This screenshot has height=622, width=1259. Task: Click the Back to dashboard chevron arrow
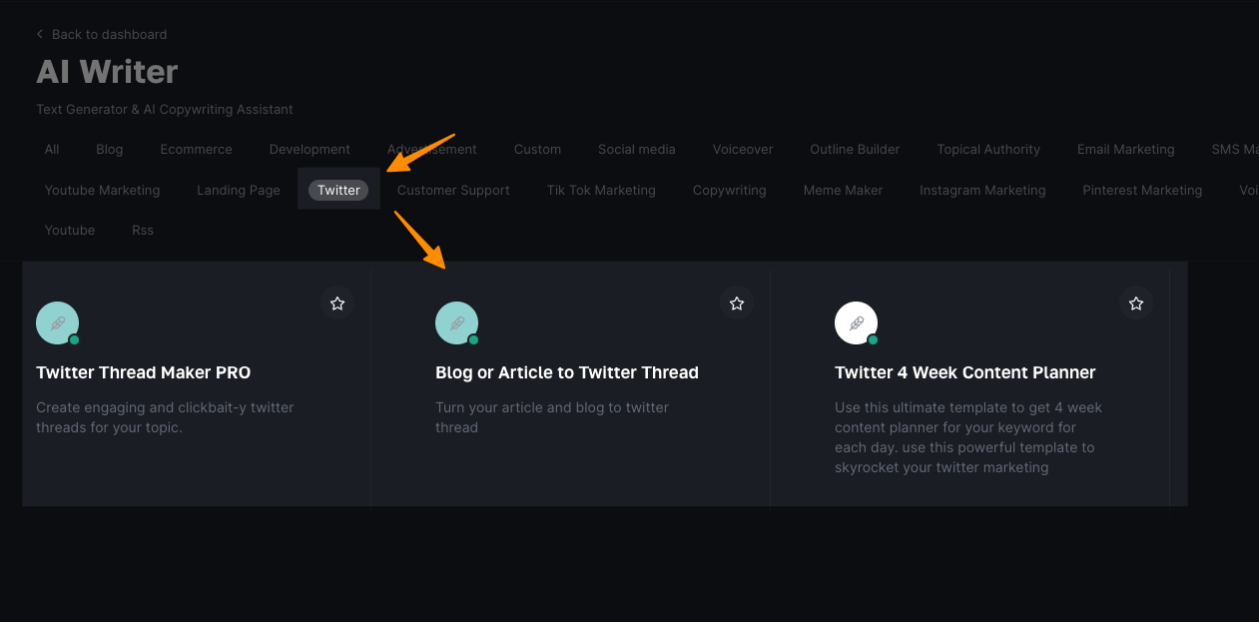tap(40, 34)
